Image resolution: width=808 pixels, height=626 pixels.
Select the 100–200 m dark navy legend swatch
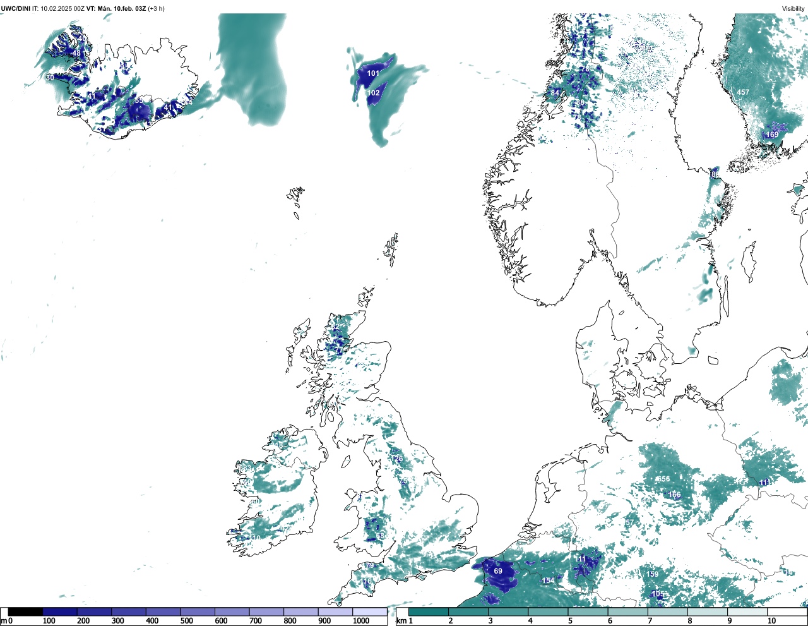tap(60, 612)
